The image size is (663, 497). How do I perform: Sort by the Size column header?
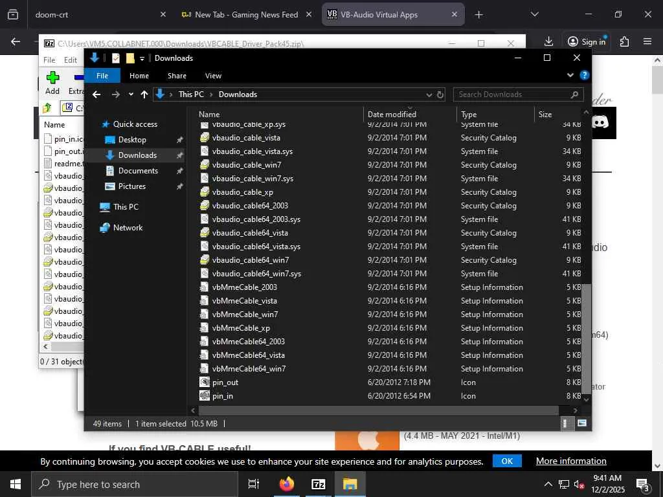559,114
